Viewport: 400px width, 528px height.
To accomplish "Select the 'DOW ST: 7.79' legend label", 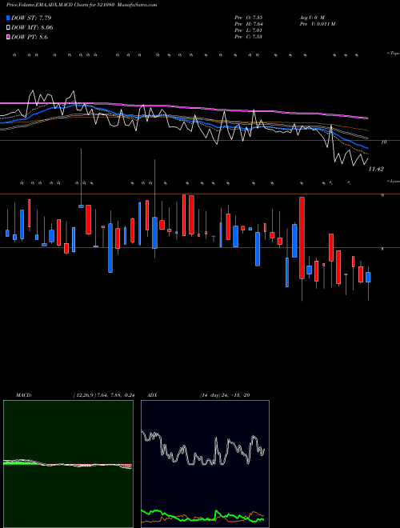I will 31,18.
